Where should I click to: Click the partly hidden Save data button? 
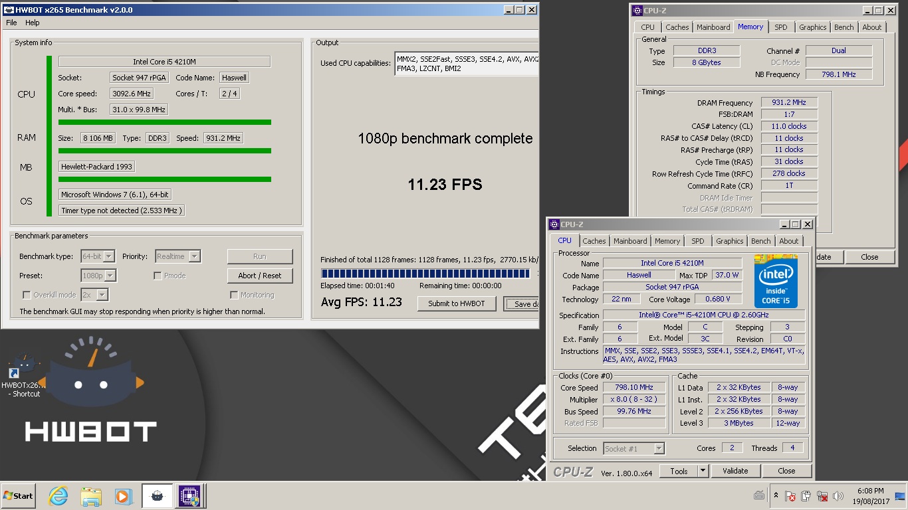[521, 303]
